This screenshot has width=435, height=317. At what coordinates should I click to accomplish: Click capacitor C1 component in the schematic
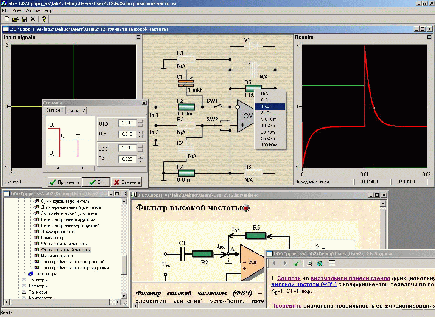pos(186,82)
